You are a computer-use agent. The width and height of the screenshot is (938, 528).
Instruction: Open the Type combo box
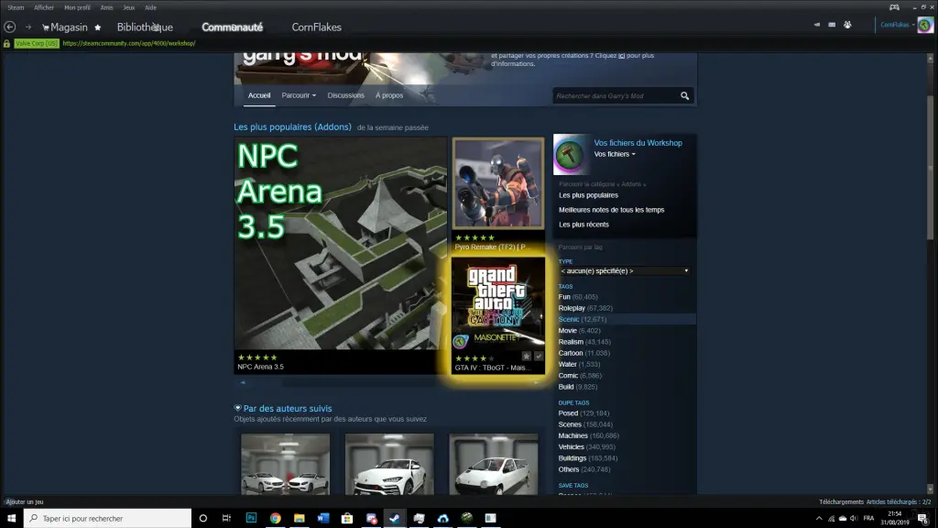pos(624,270)
